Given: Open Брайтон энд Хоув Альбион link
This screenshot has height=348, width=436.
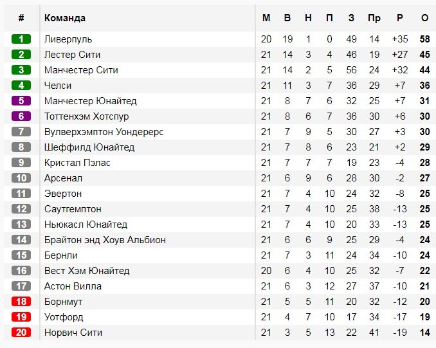Looking at the screenshot, I should 105,240.
